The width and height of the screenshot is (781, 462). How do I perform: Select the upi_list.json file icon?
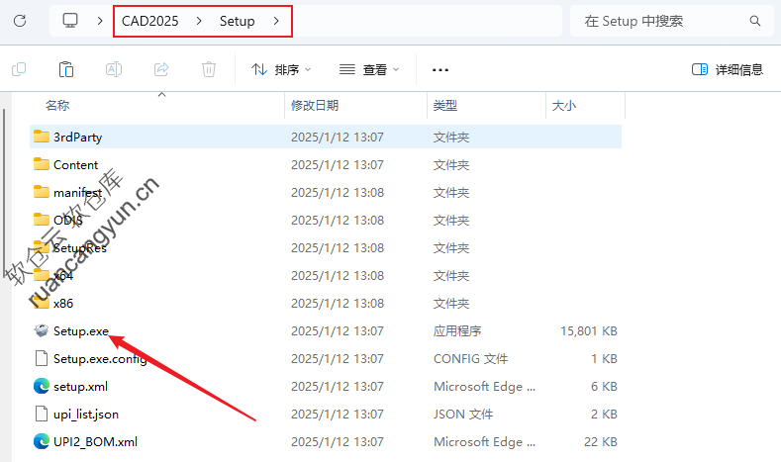[x=42, y=414]
